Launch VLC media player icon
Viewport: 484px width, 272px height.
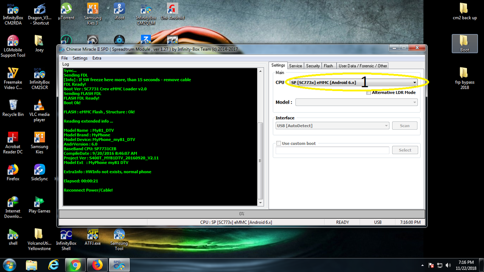point(39,111)
